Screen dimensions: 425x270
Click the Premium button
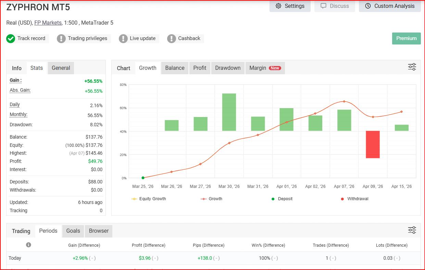coord(407,38)
